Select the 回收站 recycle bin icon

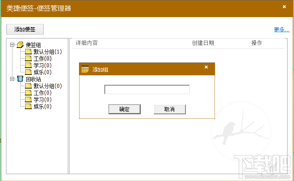(20, 79)
